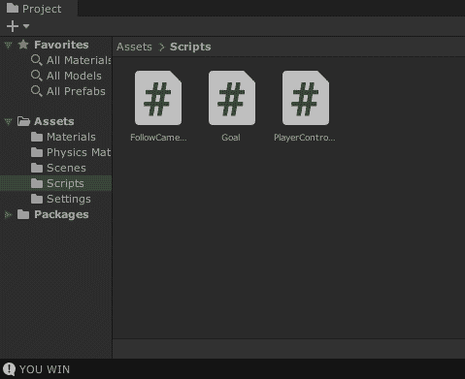Click the console warning icon in status bar
This screenshot has width=465, height=379.
pos(9,369)
